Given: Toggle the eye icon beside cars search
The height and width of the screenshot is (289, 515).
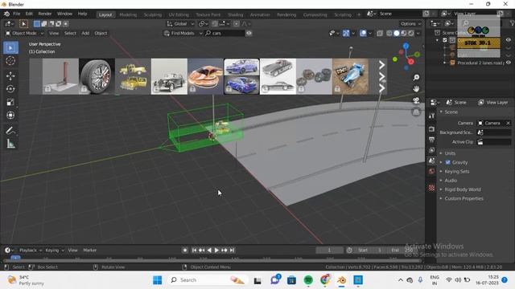Looking at the screenshot, I should point(249,33).
